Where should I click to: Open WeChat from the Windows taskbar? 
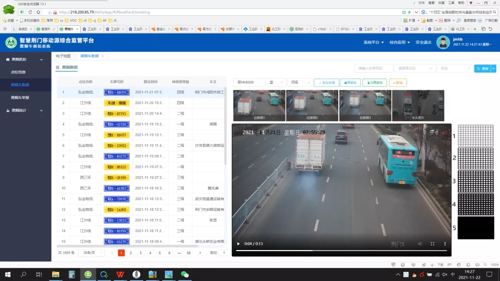tap(185, 274)
